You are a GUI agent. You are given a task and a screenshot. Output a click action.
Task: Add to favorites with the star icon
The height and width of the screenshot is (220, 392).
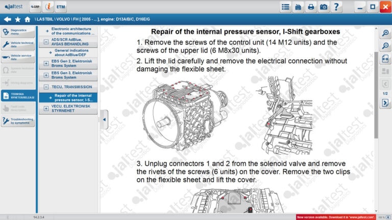[18, 19]
